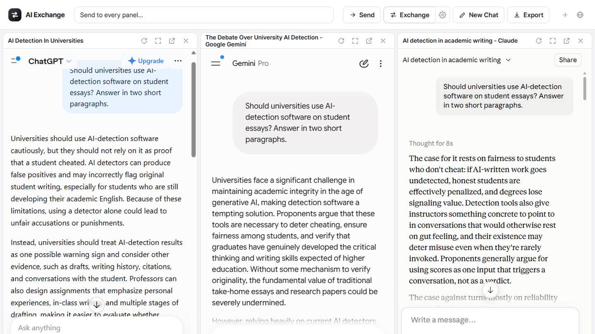This screenshot has width=595, height=334.
Task: Open Exchange settings gear icon
Action: [443, 15]
